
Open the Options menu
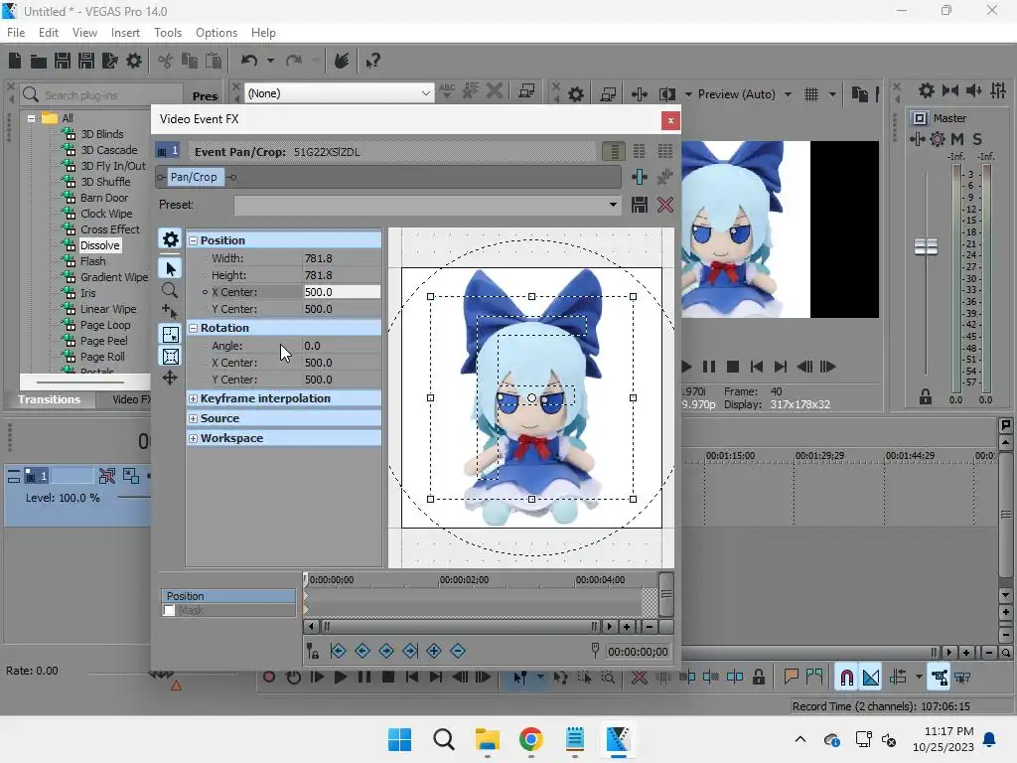pyautogui.click(x=216, y=33)
